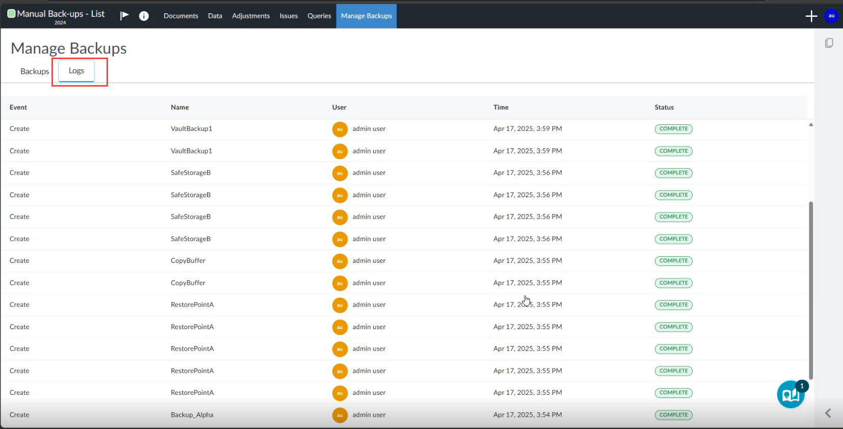This screenshot has height=429, width=843.
Task: Click second VaultBackup1 name cell
Action: pyautogui.click(x=191, y=151)
